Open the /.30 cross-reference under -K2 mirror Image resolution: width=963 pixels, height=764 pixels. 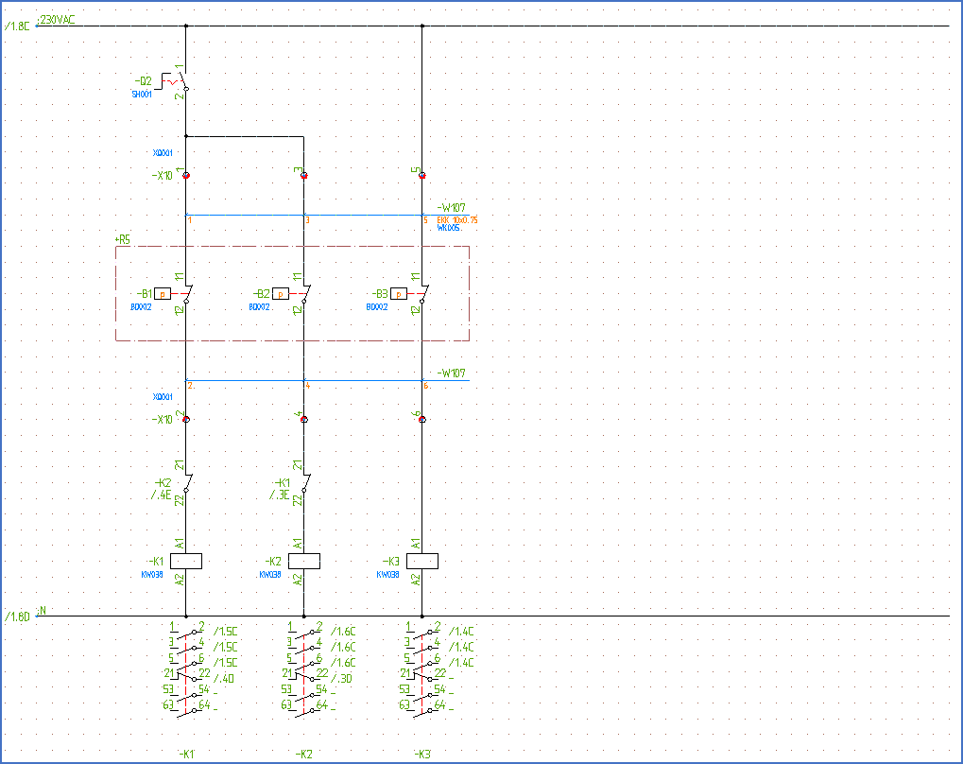[x=340, y=676]
